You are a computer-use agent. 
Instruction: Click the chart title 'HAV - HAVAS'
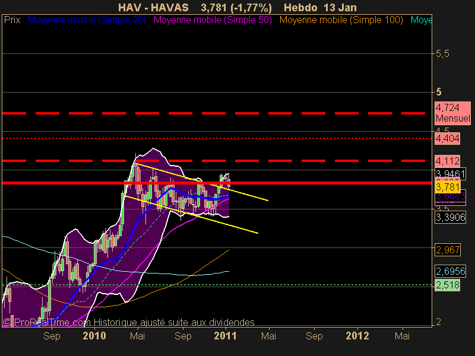(153, 7)
